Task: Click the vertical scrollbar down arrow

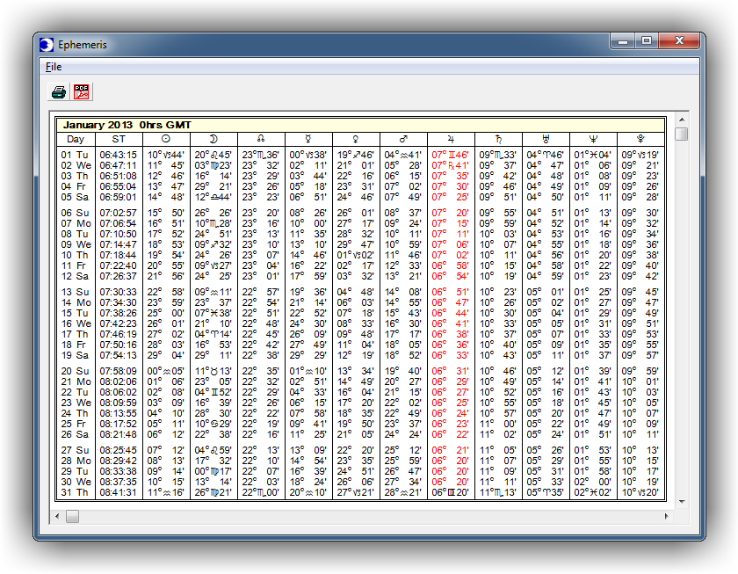Action: 682,502
